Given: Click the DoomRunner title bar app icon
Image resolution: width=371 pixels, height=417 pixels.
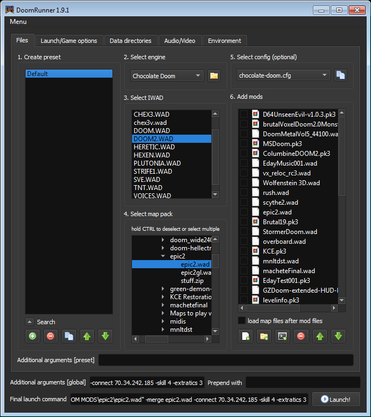Looking at the screenshot, I should [x=10, y=10].
